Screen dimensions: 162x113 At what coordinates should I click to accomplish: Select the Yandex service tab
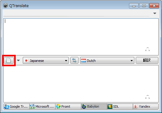click(146, 106)
